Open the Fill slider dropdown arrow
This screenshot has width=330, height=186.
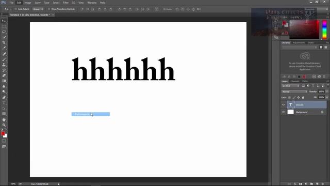pyautogui.click(x=327, y=98)
